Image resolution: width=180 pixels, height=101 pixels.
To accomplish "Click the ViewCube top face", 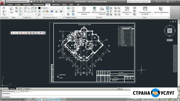I will click(x=170, y=31).
